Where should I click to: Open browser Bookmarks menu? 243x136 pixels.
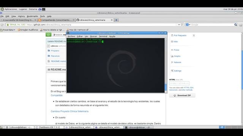32,16
